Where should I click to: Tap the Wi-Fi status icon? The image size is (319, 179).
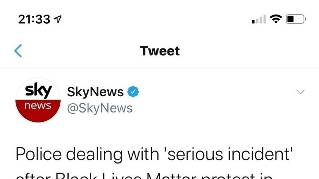pos(276,19)
